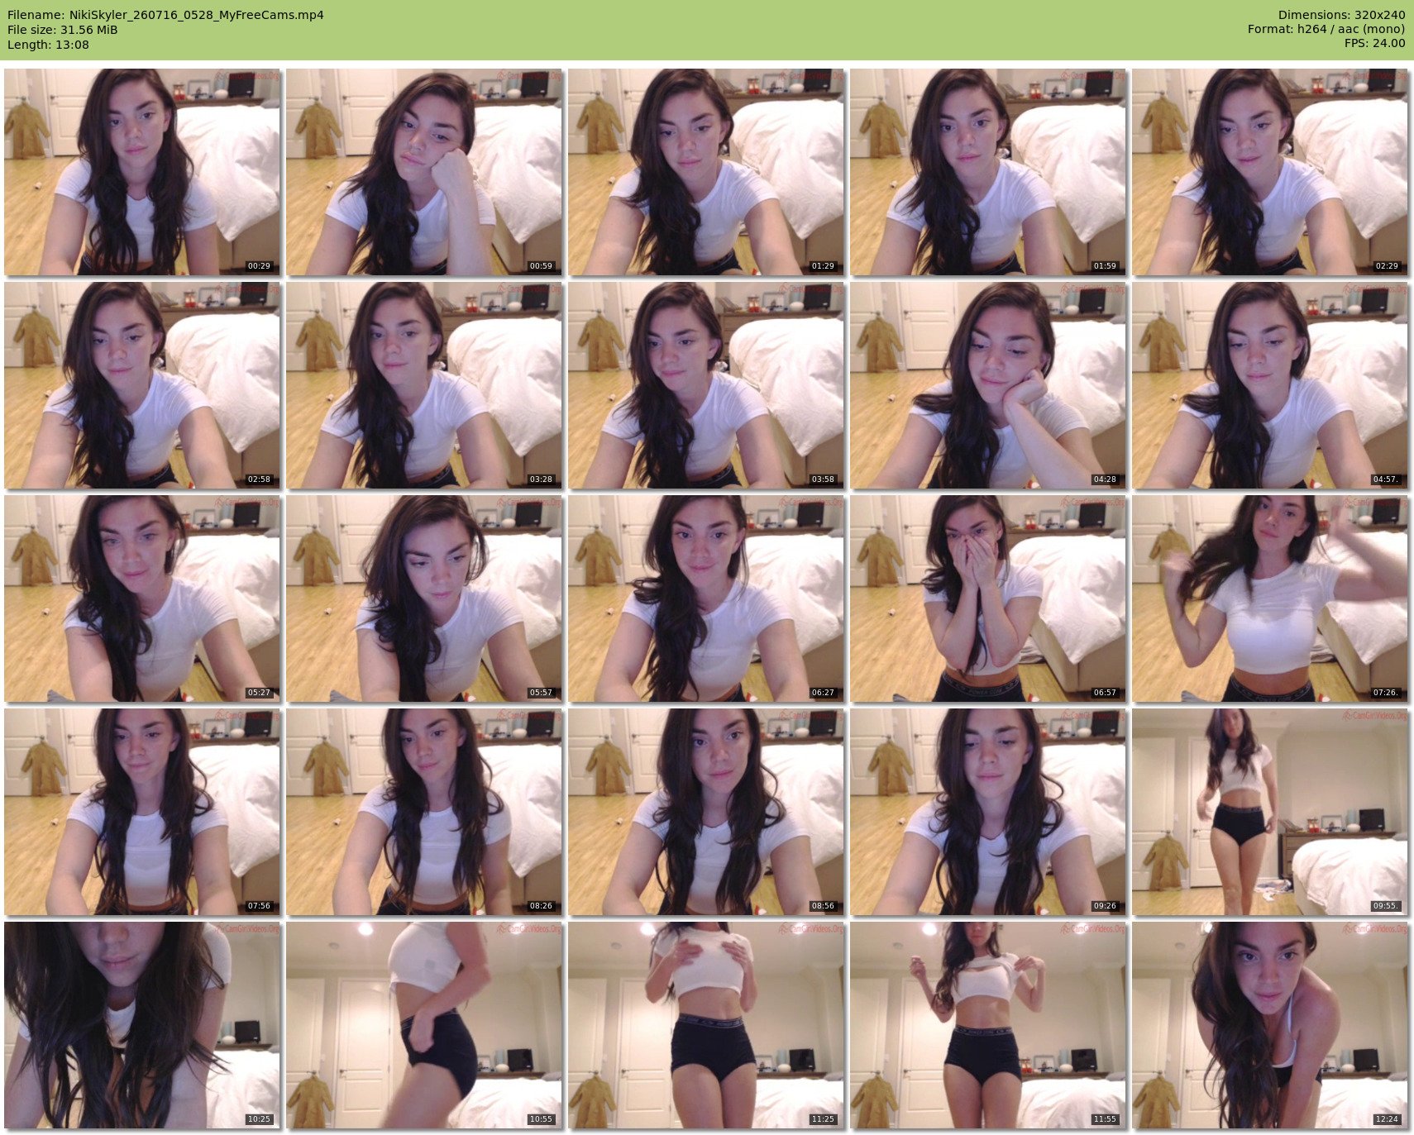Open the thumbnail marked 06:27

coord(706,598)
